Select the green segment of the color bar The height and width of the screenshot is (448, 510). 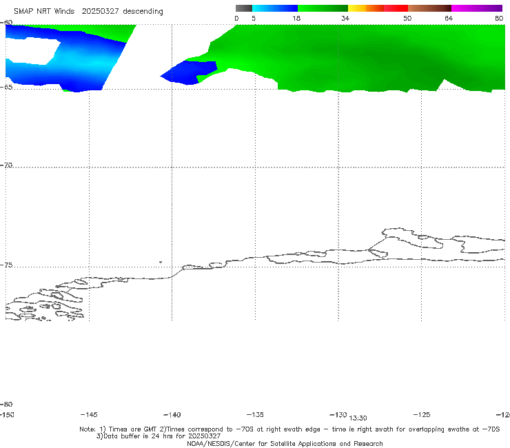(323, 8)
